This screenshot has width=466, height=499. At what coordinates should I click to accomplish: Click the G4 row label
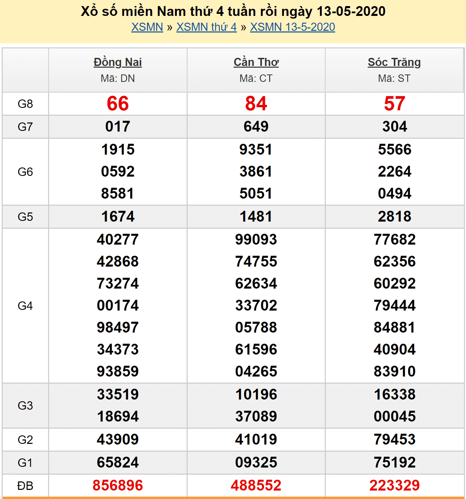coord(25,306)
